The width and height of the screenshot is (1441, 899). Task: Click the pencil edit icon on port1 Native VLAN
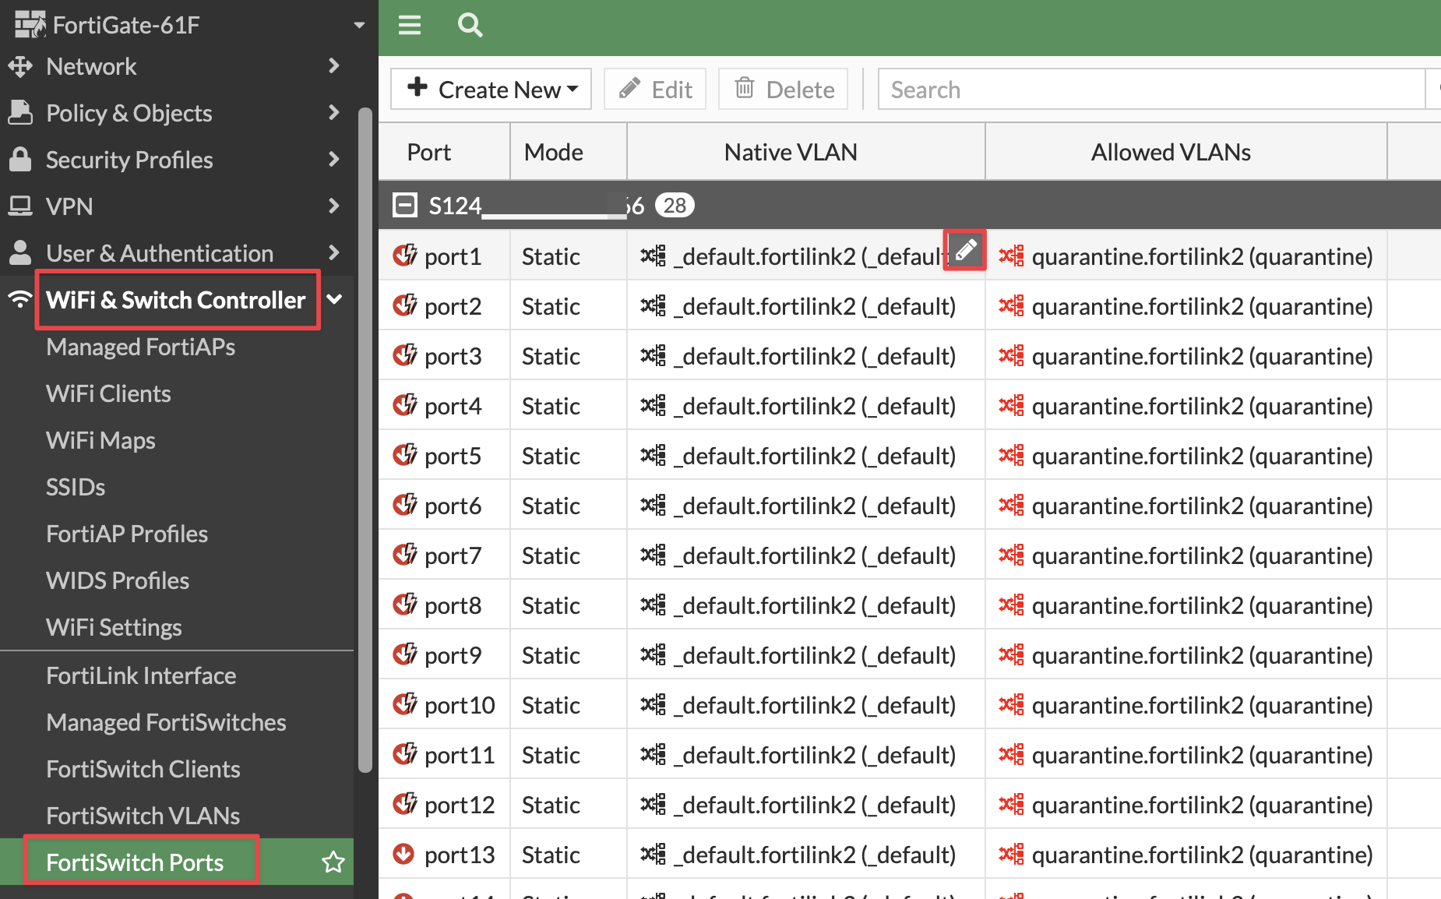coord(965,250)
